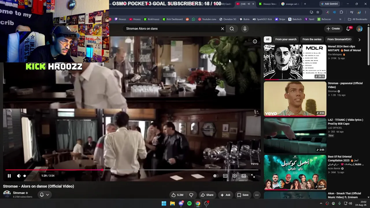Open the All Bookmarks folder

[x=358, y=19]
